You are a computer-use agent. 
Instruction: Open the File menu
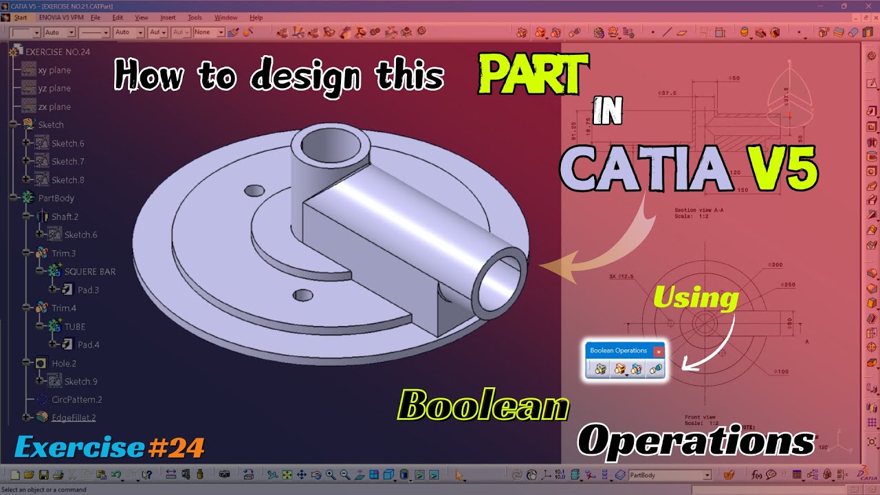pyautogui.click(x=96, y=17)
